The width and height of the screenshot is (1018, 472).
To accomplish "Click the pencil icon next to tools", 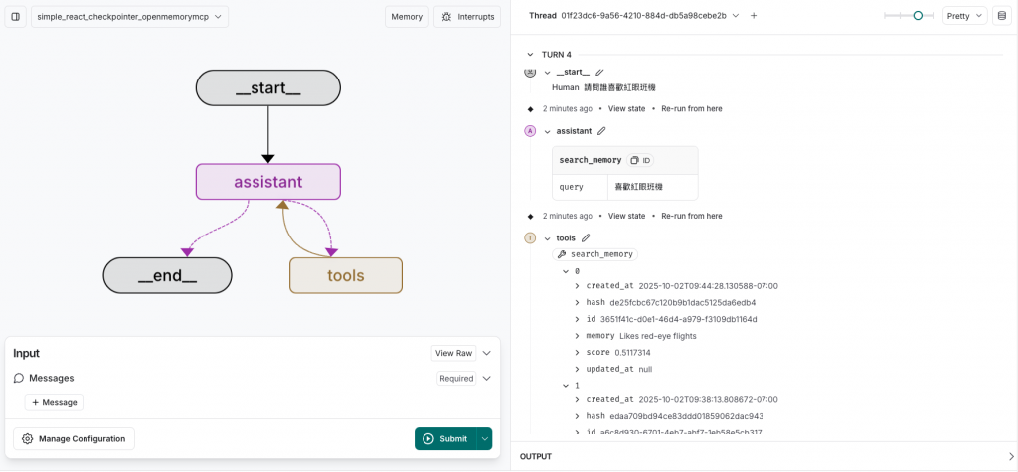I will (x=586, y=238).
